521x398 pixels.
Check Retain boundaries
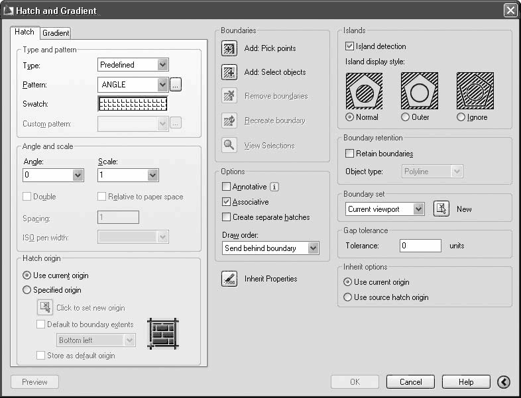pyautogui.click(x=349, y=154)
